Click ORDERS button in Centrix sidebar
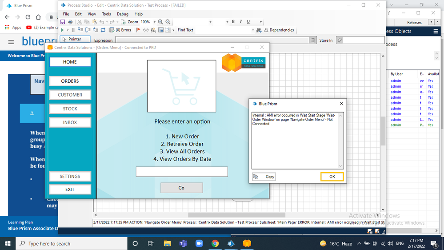 coord(70,81)
